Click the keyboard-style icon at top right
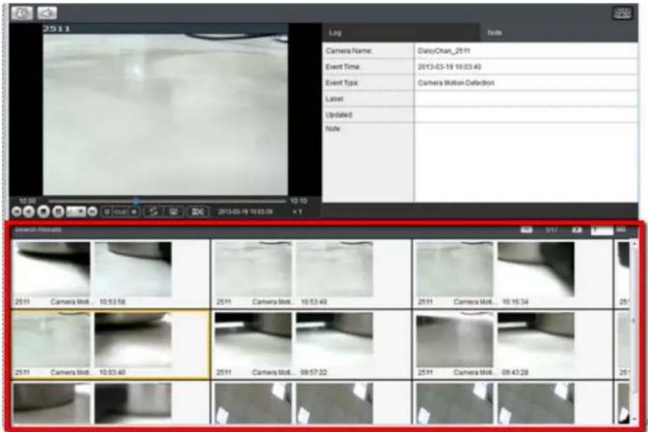 (623, 13)
